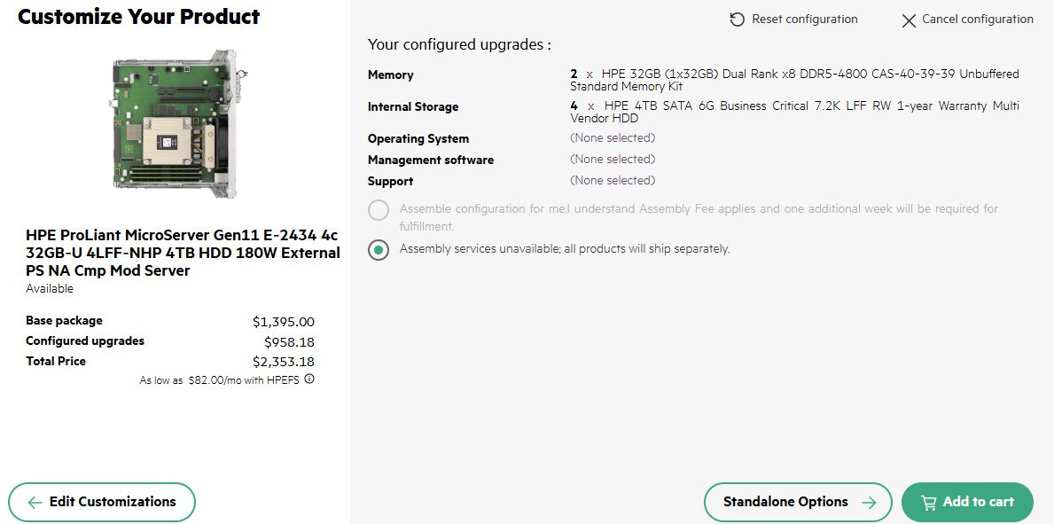This screenshot has height=524, width=1054.
Task: Open Operating System selection marked (None selected)
Action: coord(613,138)
